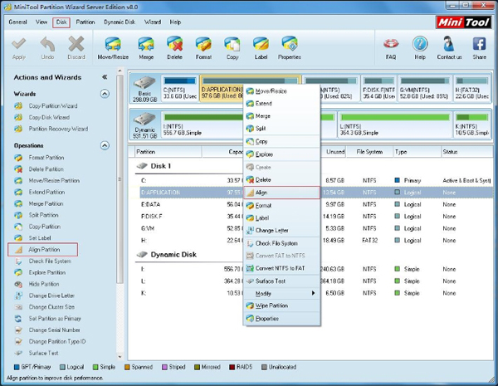498x386 pixels.
Task: Open the General menu
Action: click(x=17, y=22)
